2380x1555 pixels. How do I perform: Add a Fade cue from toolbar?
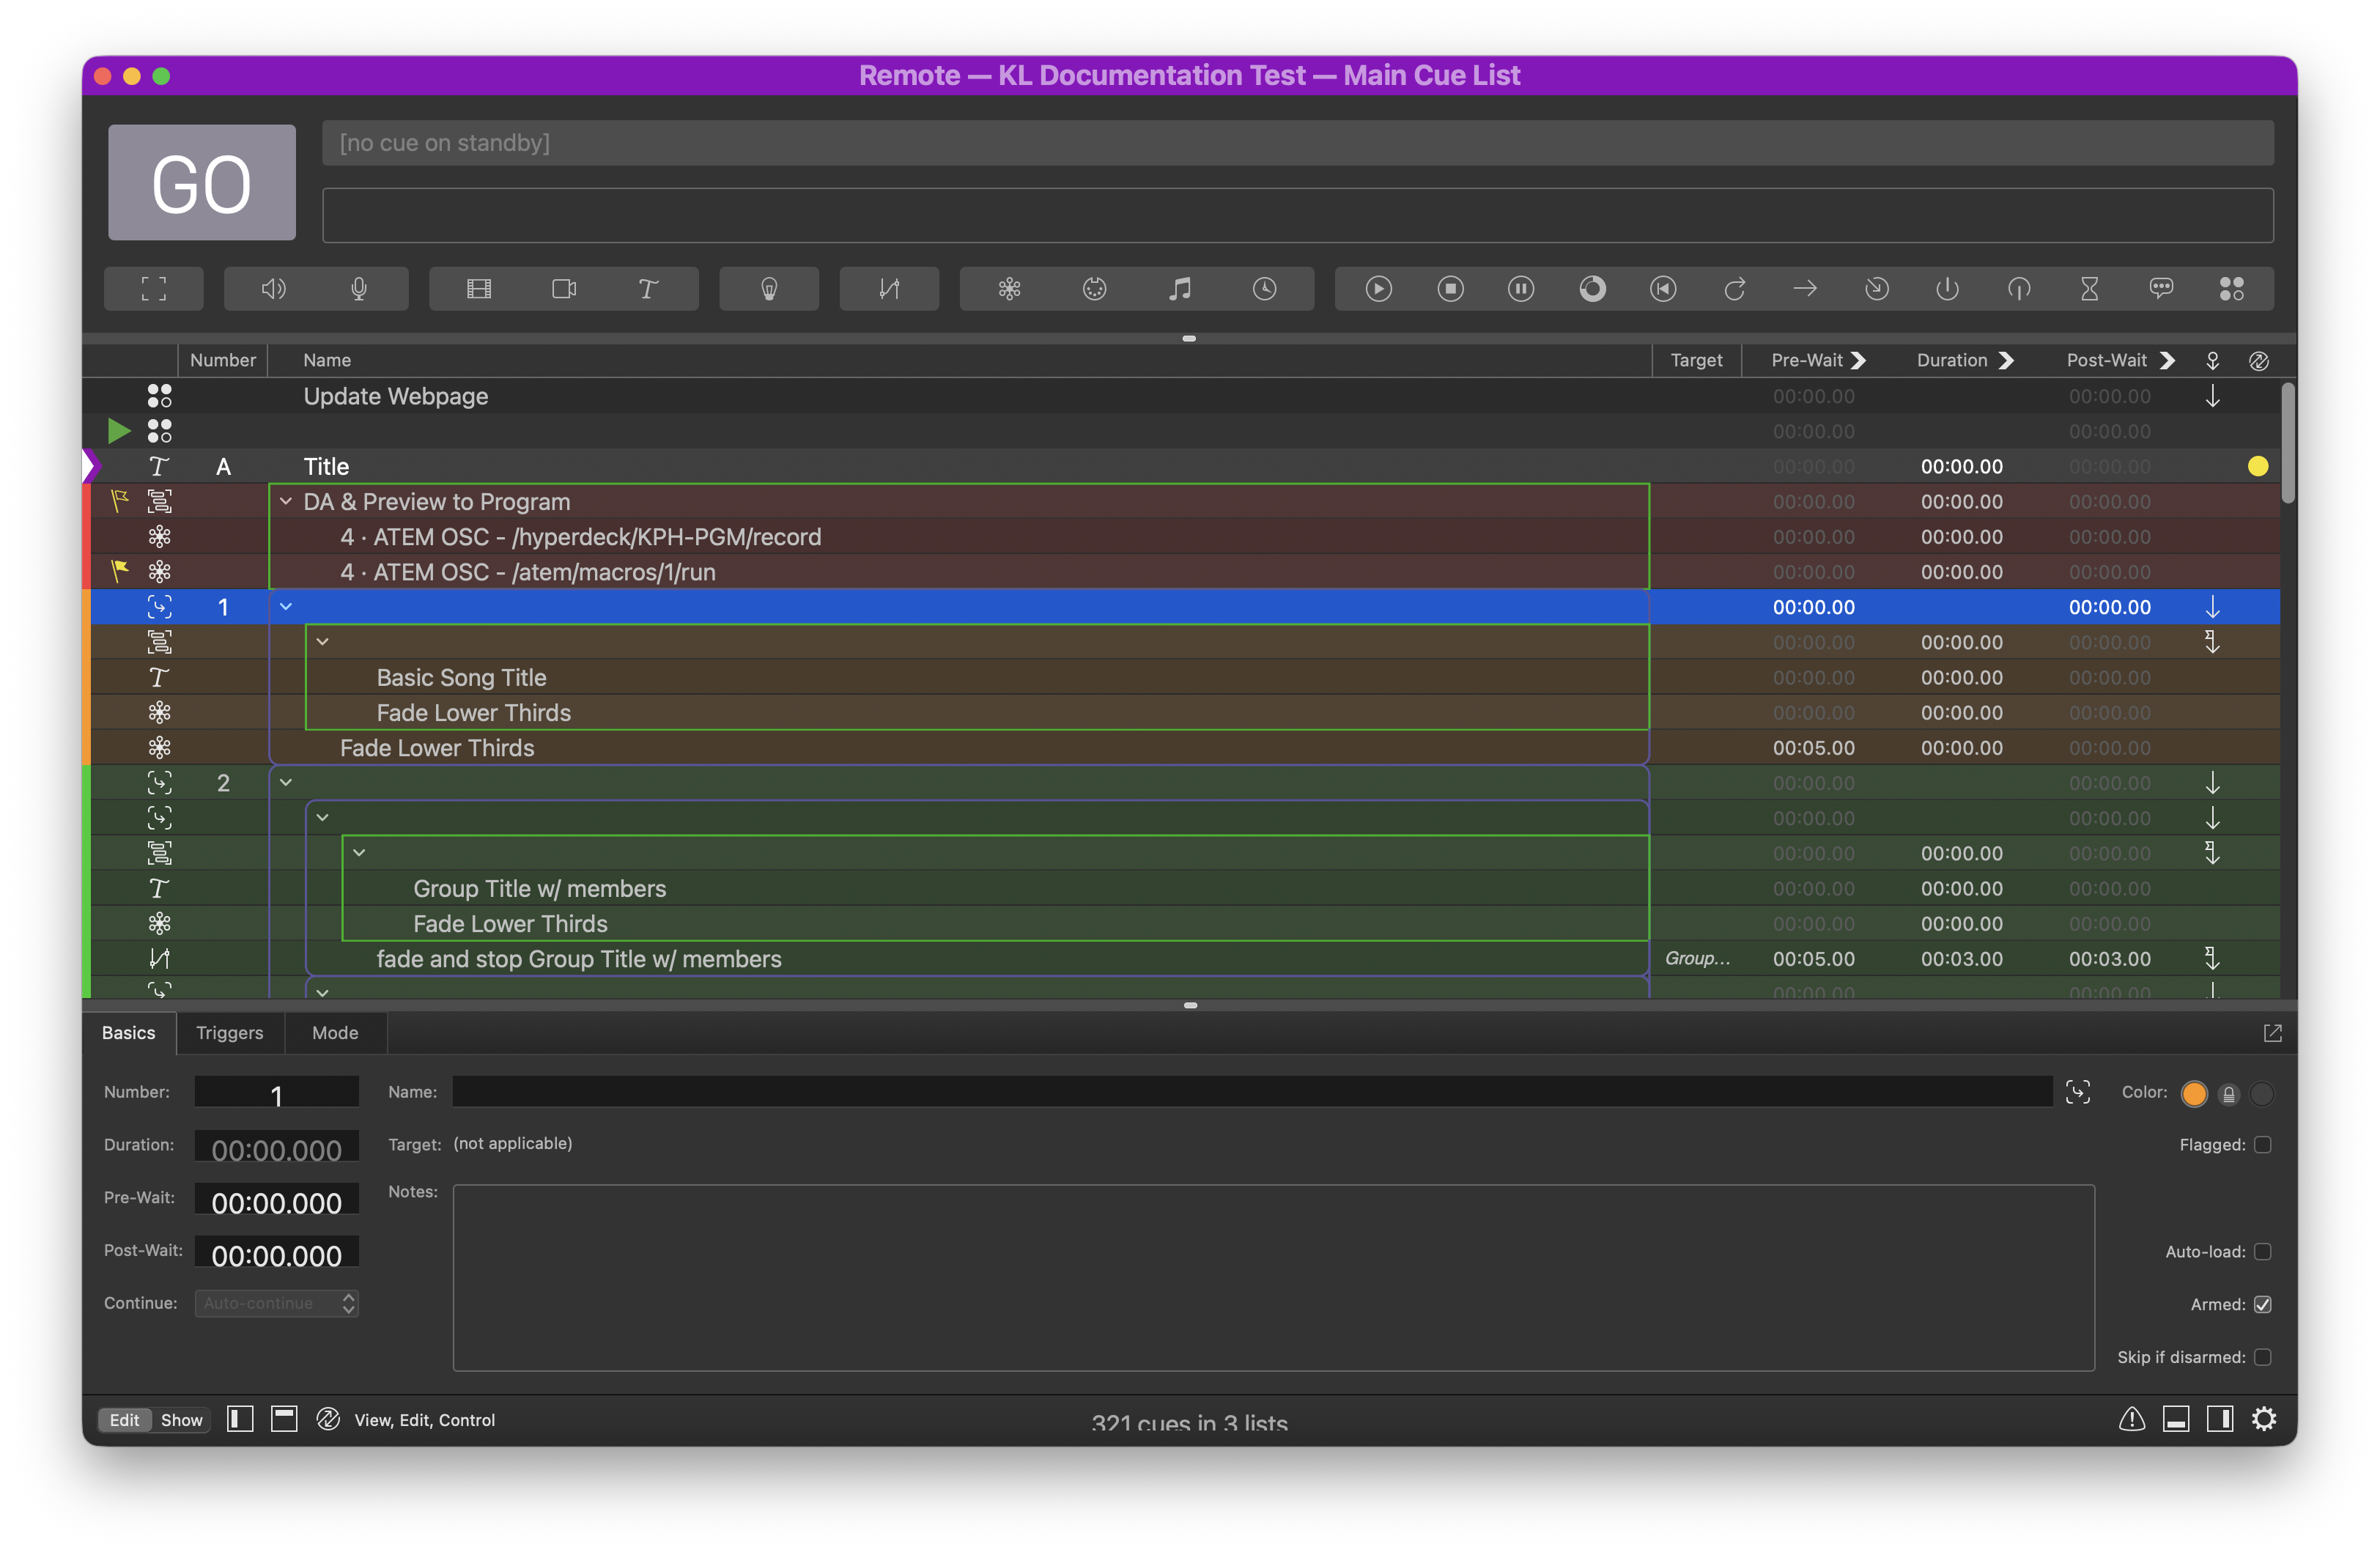(889, 289)
